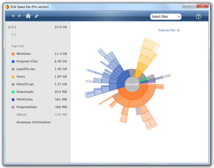Screen dimensions: 214x168
Task: Open the Select Filter dropdown
Action: coord(166,16)
